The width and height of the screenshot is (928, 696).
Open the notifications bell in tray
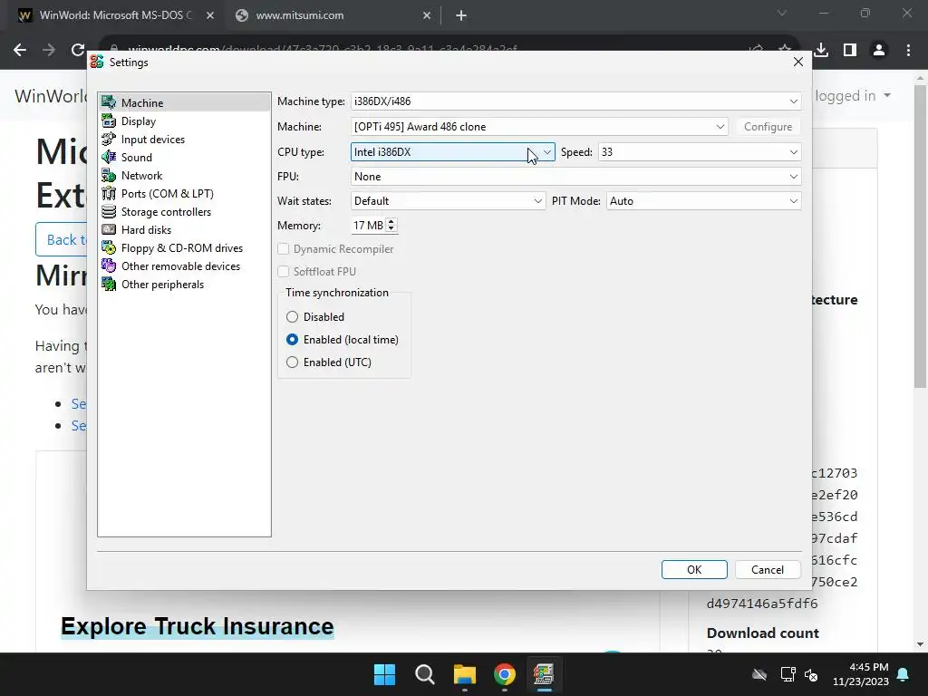pyautogui.click(x=904, y=674)
